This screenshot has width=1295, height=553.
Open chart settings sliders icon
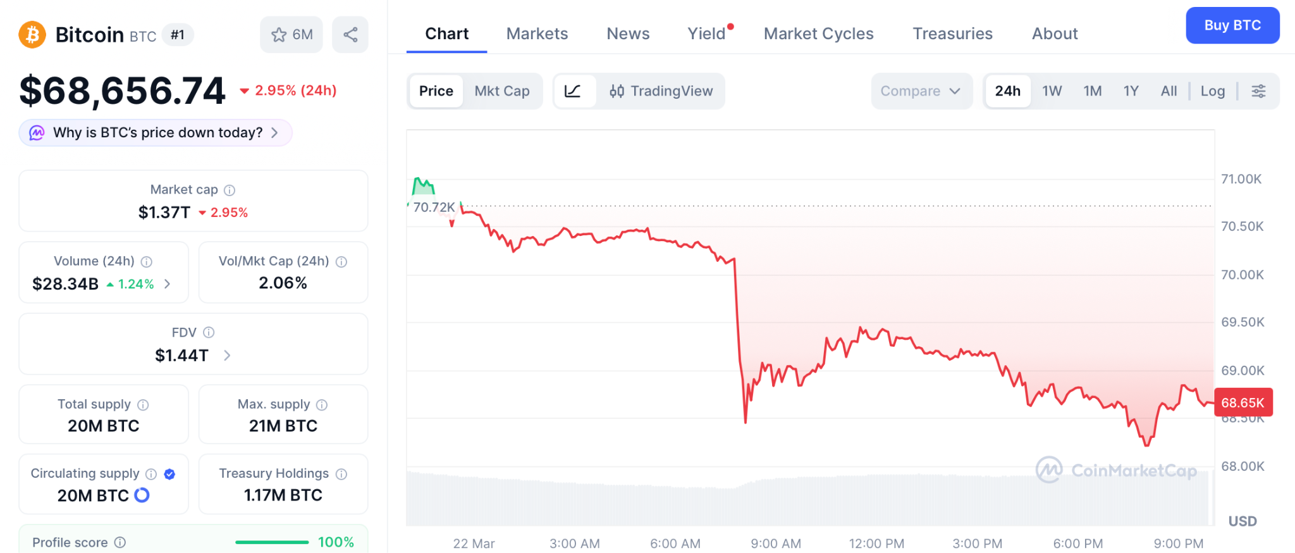click(1258, 90)
